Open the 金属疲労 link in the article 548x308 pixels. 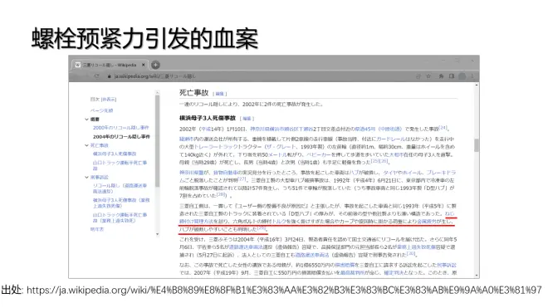pyautogui.click(x=427, y=222)
